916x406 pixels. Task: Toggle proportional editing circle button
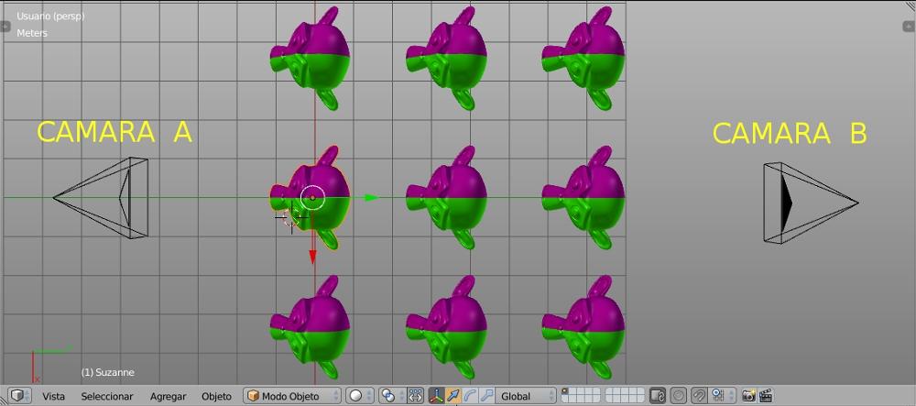678,396
